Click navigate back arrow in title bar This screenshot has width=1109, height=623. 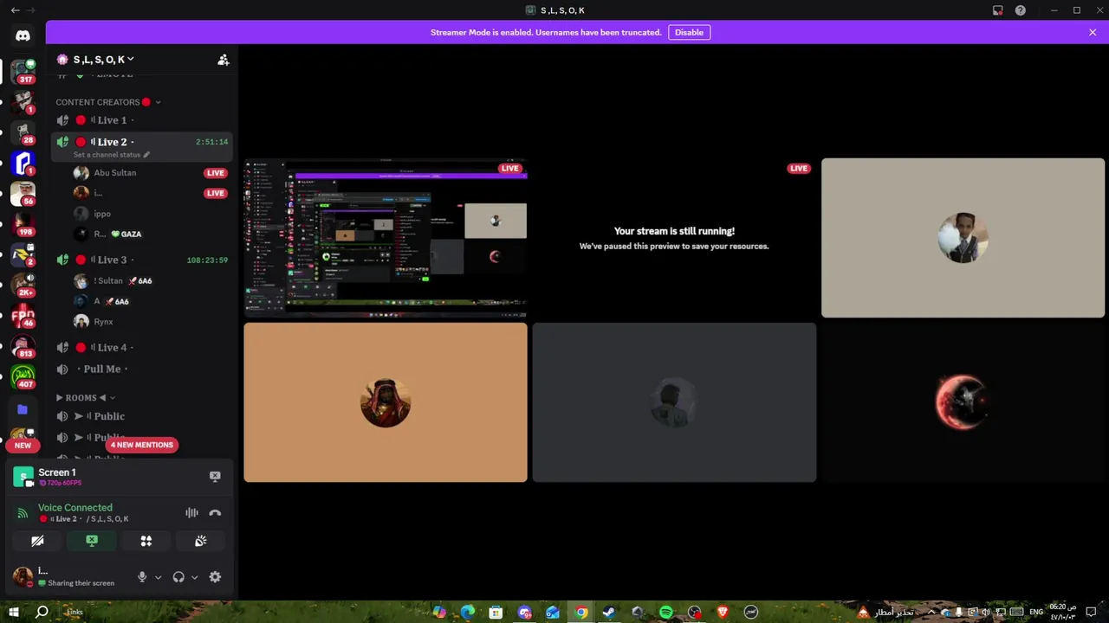click(15, 10)
